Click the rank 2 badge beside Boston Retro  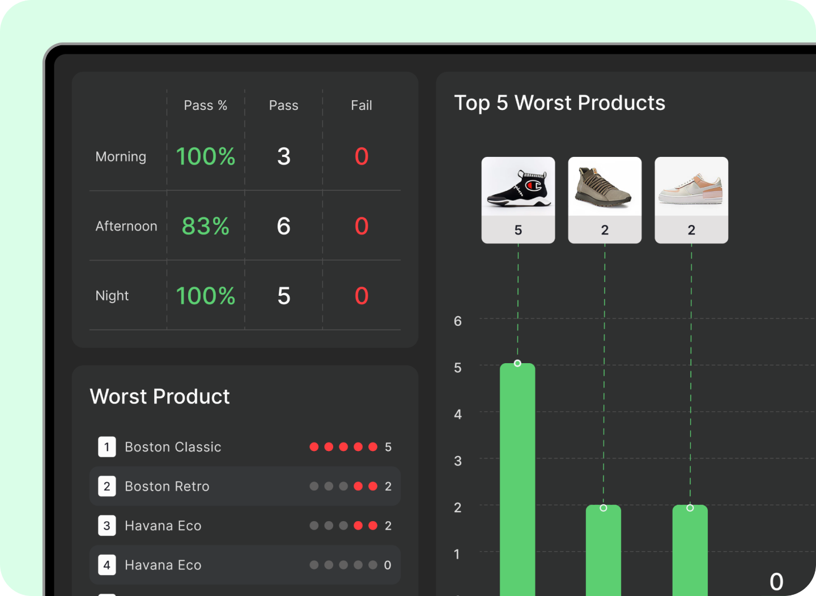[x=107, y=486]
